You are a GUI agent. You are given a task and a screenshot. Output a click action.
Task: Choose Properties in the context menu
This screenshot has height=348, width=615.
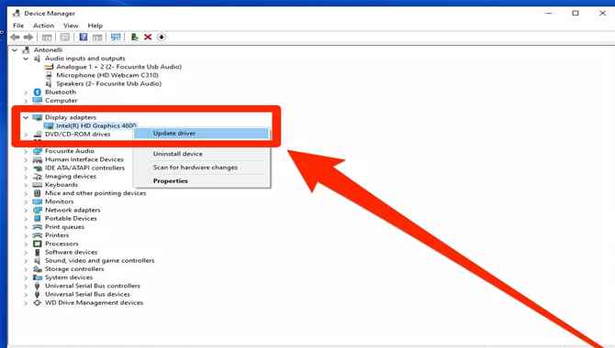pyautogui.click(x=202, y=180)
